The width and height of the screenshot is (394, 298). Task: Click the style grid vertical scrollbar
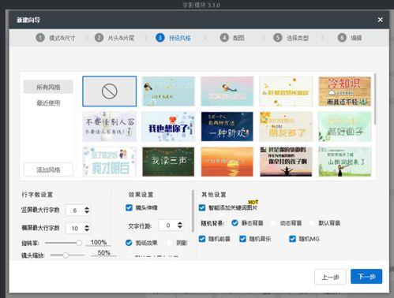(375, 99)
